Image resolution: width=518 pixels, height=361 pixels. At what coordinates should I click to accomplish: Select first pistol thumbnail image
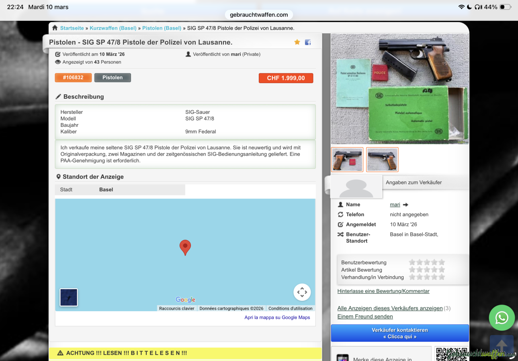tap(347, 160)
